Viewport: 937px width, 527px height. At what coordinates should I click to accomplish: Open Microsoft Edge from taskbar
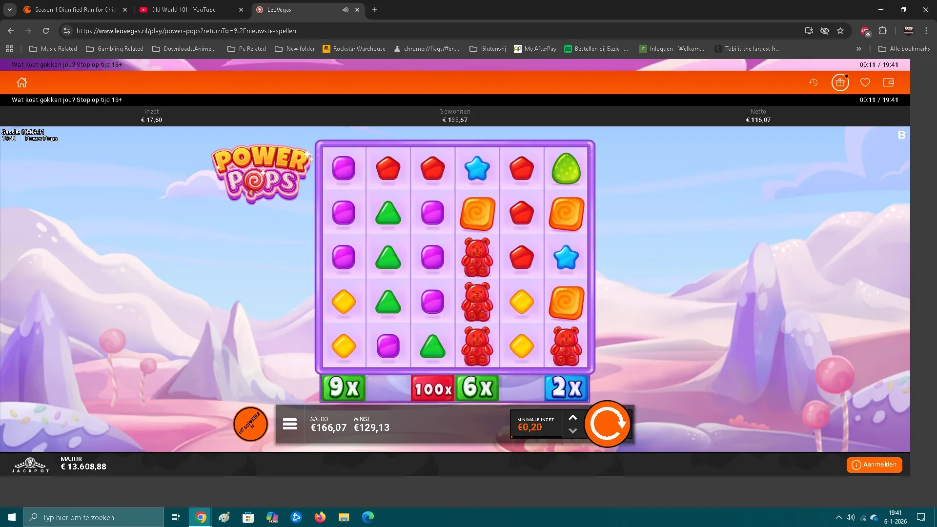click(368, 517)
